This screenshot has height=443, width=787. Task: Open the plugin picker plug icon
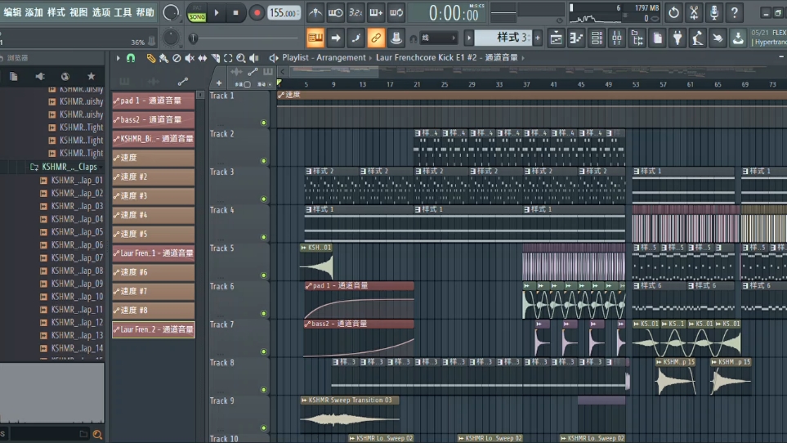[x=677, y=38]
